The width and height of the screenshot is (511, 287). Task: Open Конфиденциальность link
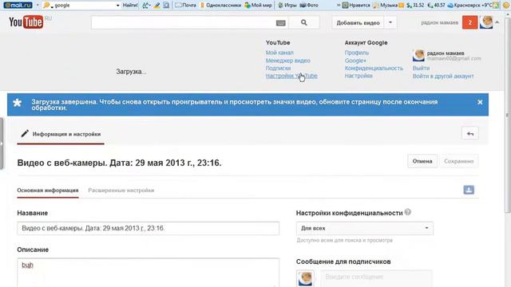pyautogui.click(x=374, y=68)
